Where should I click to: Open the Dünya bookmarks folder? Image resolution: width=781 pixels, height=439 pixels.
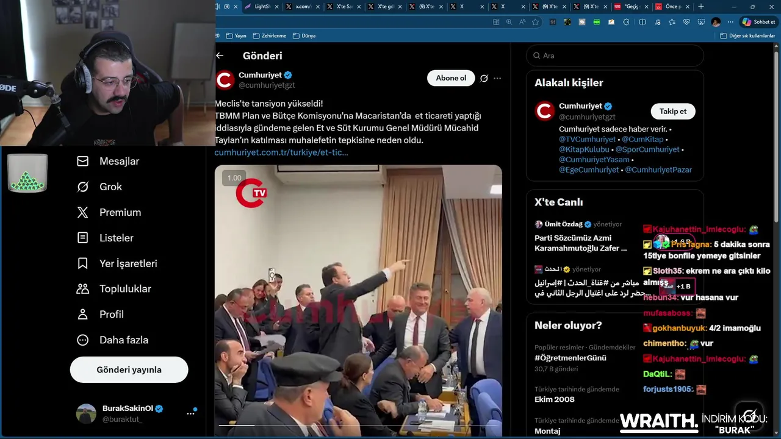tap(304, 36)
